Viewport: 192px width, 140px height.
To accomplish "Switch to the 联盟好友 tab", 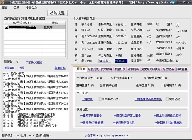I will [120, 69].
